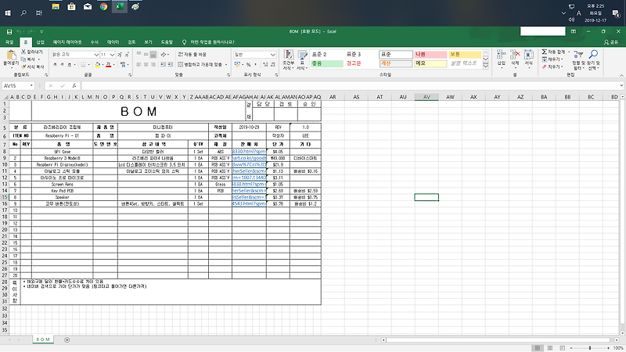This screenshot has height=352, width=626.
Task: Open the Insert (삽입) ribbon tab
Action: [x=41, y=42]
